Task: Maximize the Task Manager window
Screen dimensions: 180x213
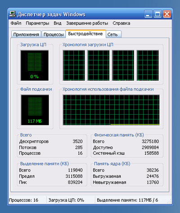Action: [157, 14]
